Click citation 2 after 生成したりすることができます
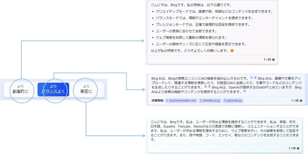 205,87
